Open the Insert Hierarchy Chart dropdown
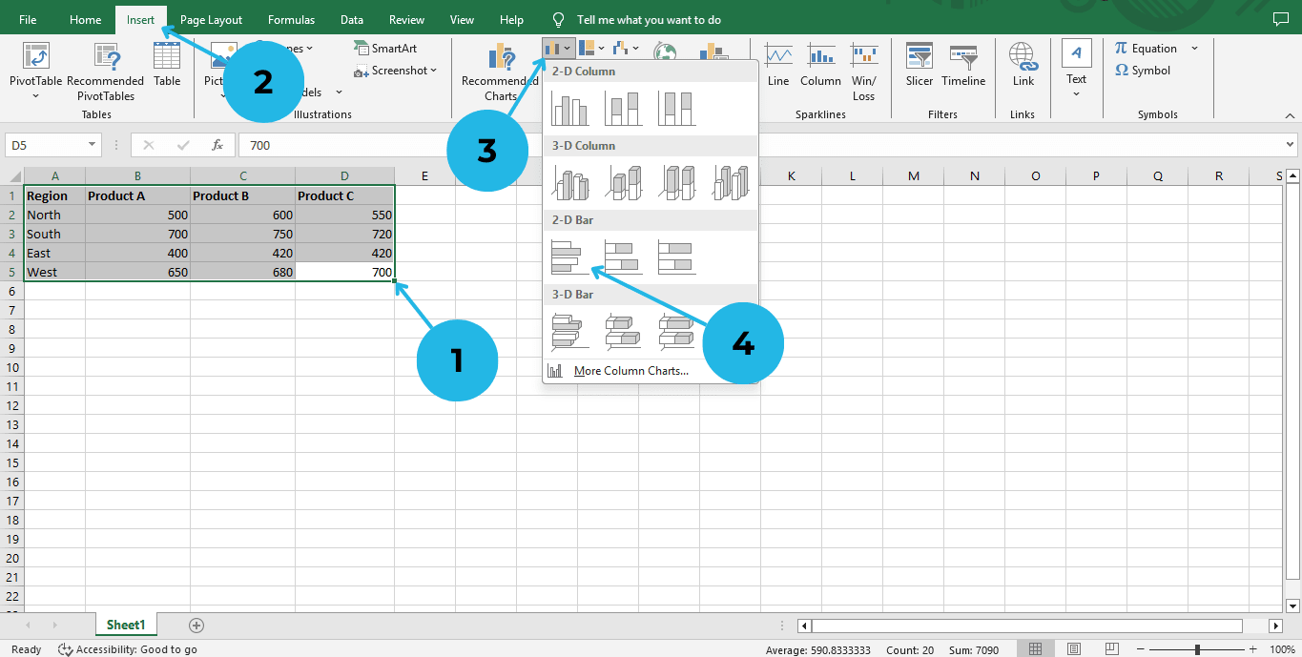 592,48
